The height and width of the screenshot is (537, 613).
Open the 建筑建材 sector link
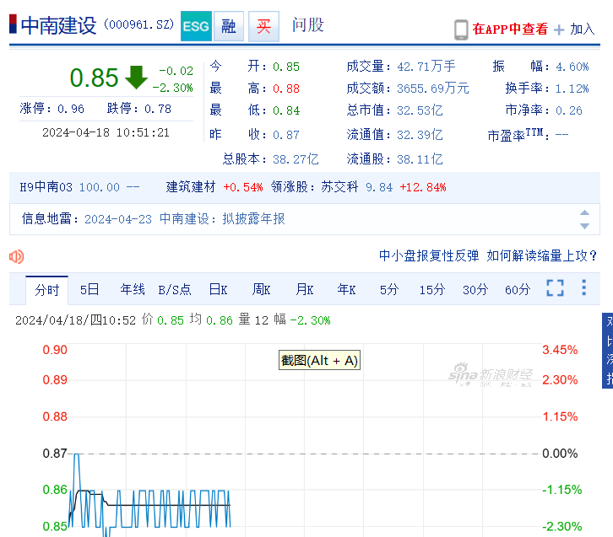click(191, 187)
